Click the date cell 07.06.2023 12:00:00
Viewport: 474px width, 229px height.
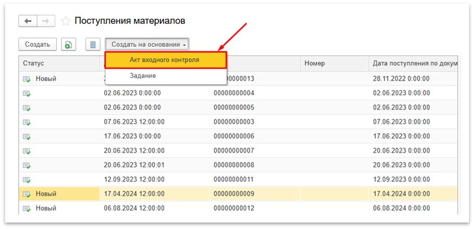(134, 122)
